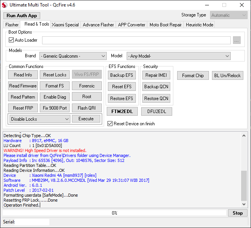This screenshot has height=228, width=251.
Task: Click the Repair IMEI button
Action: (156, 75)
